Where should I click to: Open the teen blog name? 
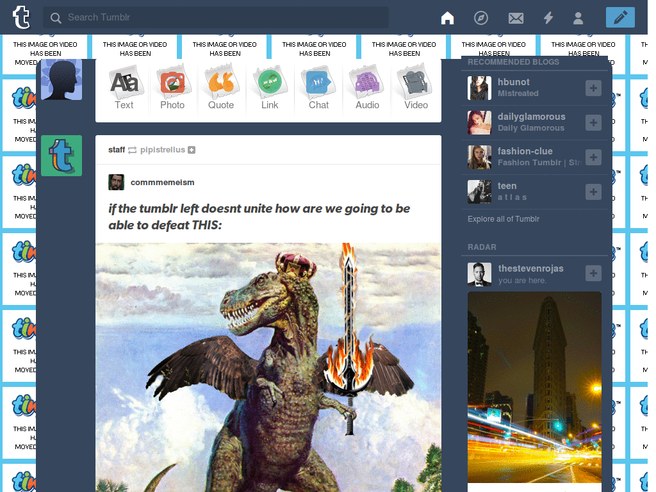click(x=507, y=186)
